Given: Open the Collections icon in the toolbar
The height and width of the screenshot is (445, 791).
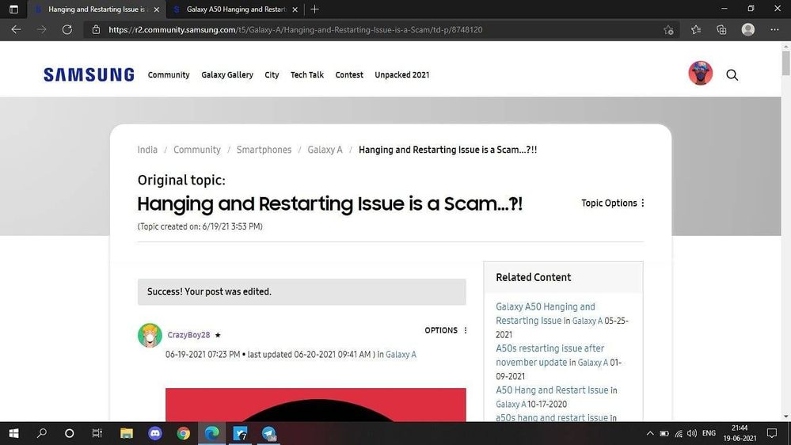Looking at the screenshot, I should point(721,30).
